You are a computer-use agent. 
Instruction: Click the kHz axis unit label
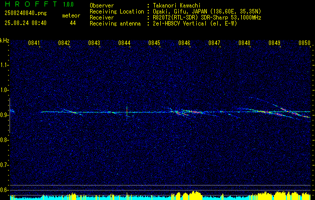pos(5,40)
